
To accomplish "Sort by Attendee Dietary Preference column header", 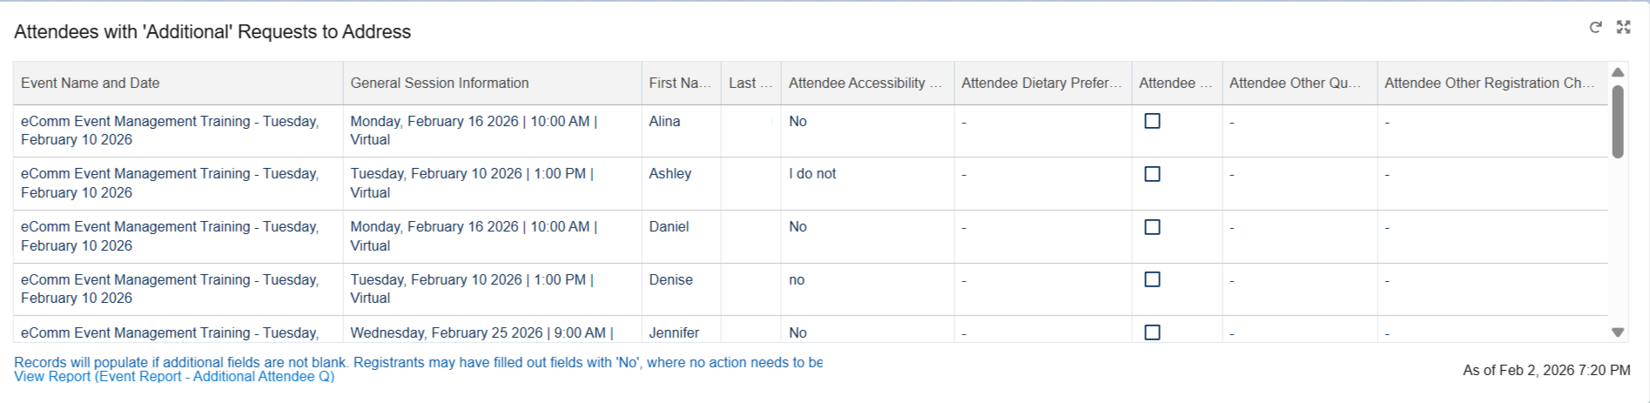I will 1041,84.
